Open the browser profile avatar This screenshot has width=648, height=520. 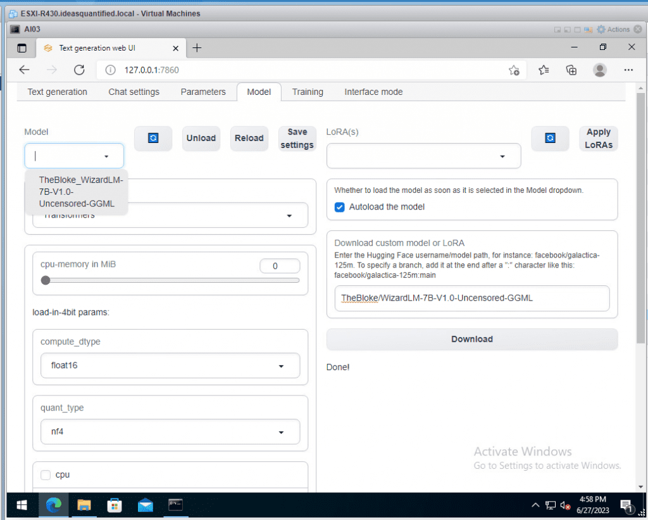pyautogui.click(x=600, y=70)
